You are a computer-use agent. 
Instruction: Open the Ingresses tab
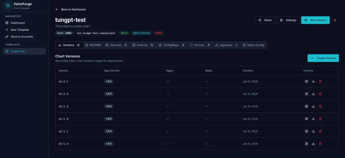(x=227, y=45)
